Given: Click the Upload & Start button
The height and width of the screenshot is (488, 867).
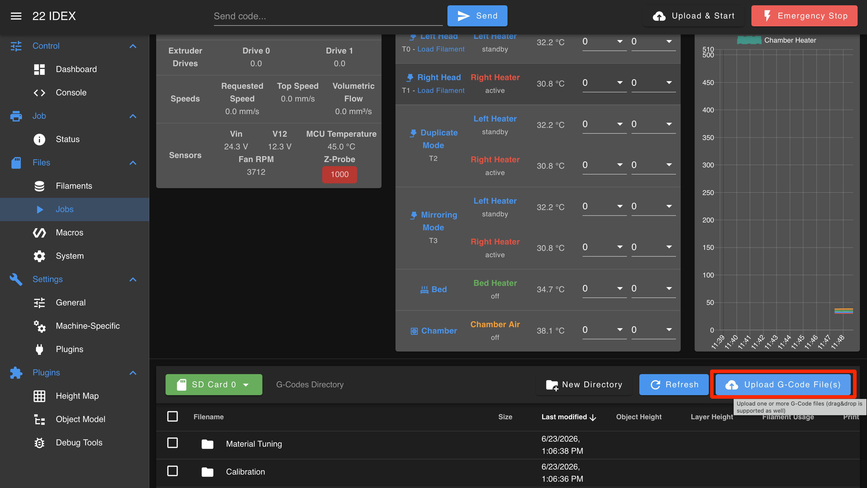Looking at the screenshot, I should (694, 16).
